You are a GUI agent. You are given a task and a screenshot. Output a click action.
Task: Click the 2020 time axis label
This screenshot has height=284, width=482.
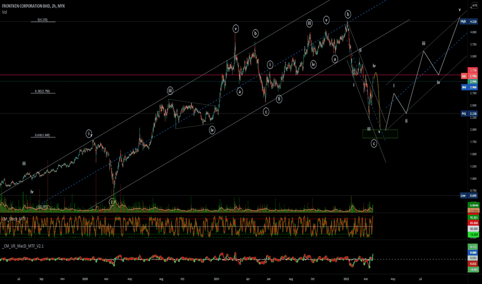(85, 279)
